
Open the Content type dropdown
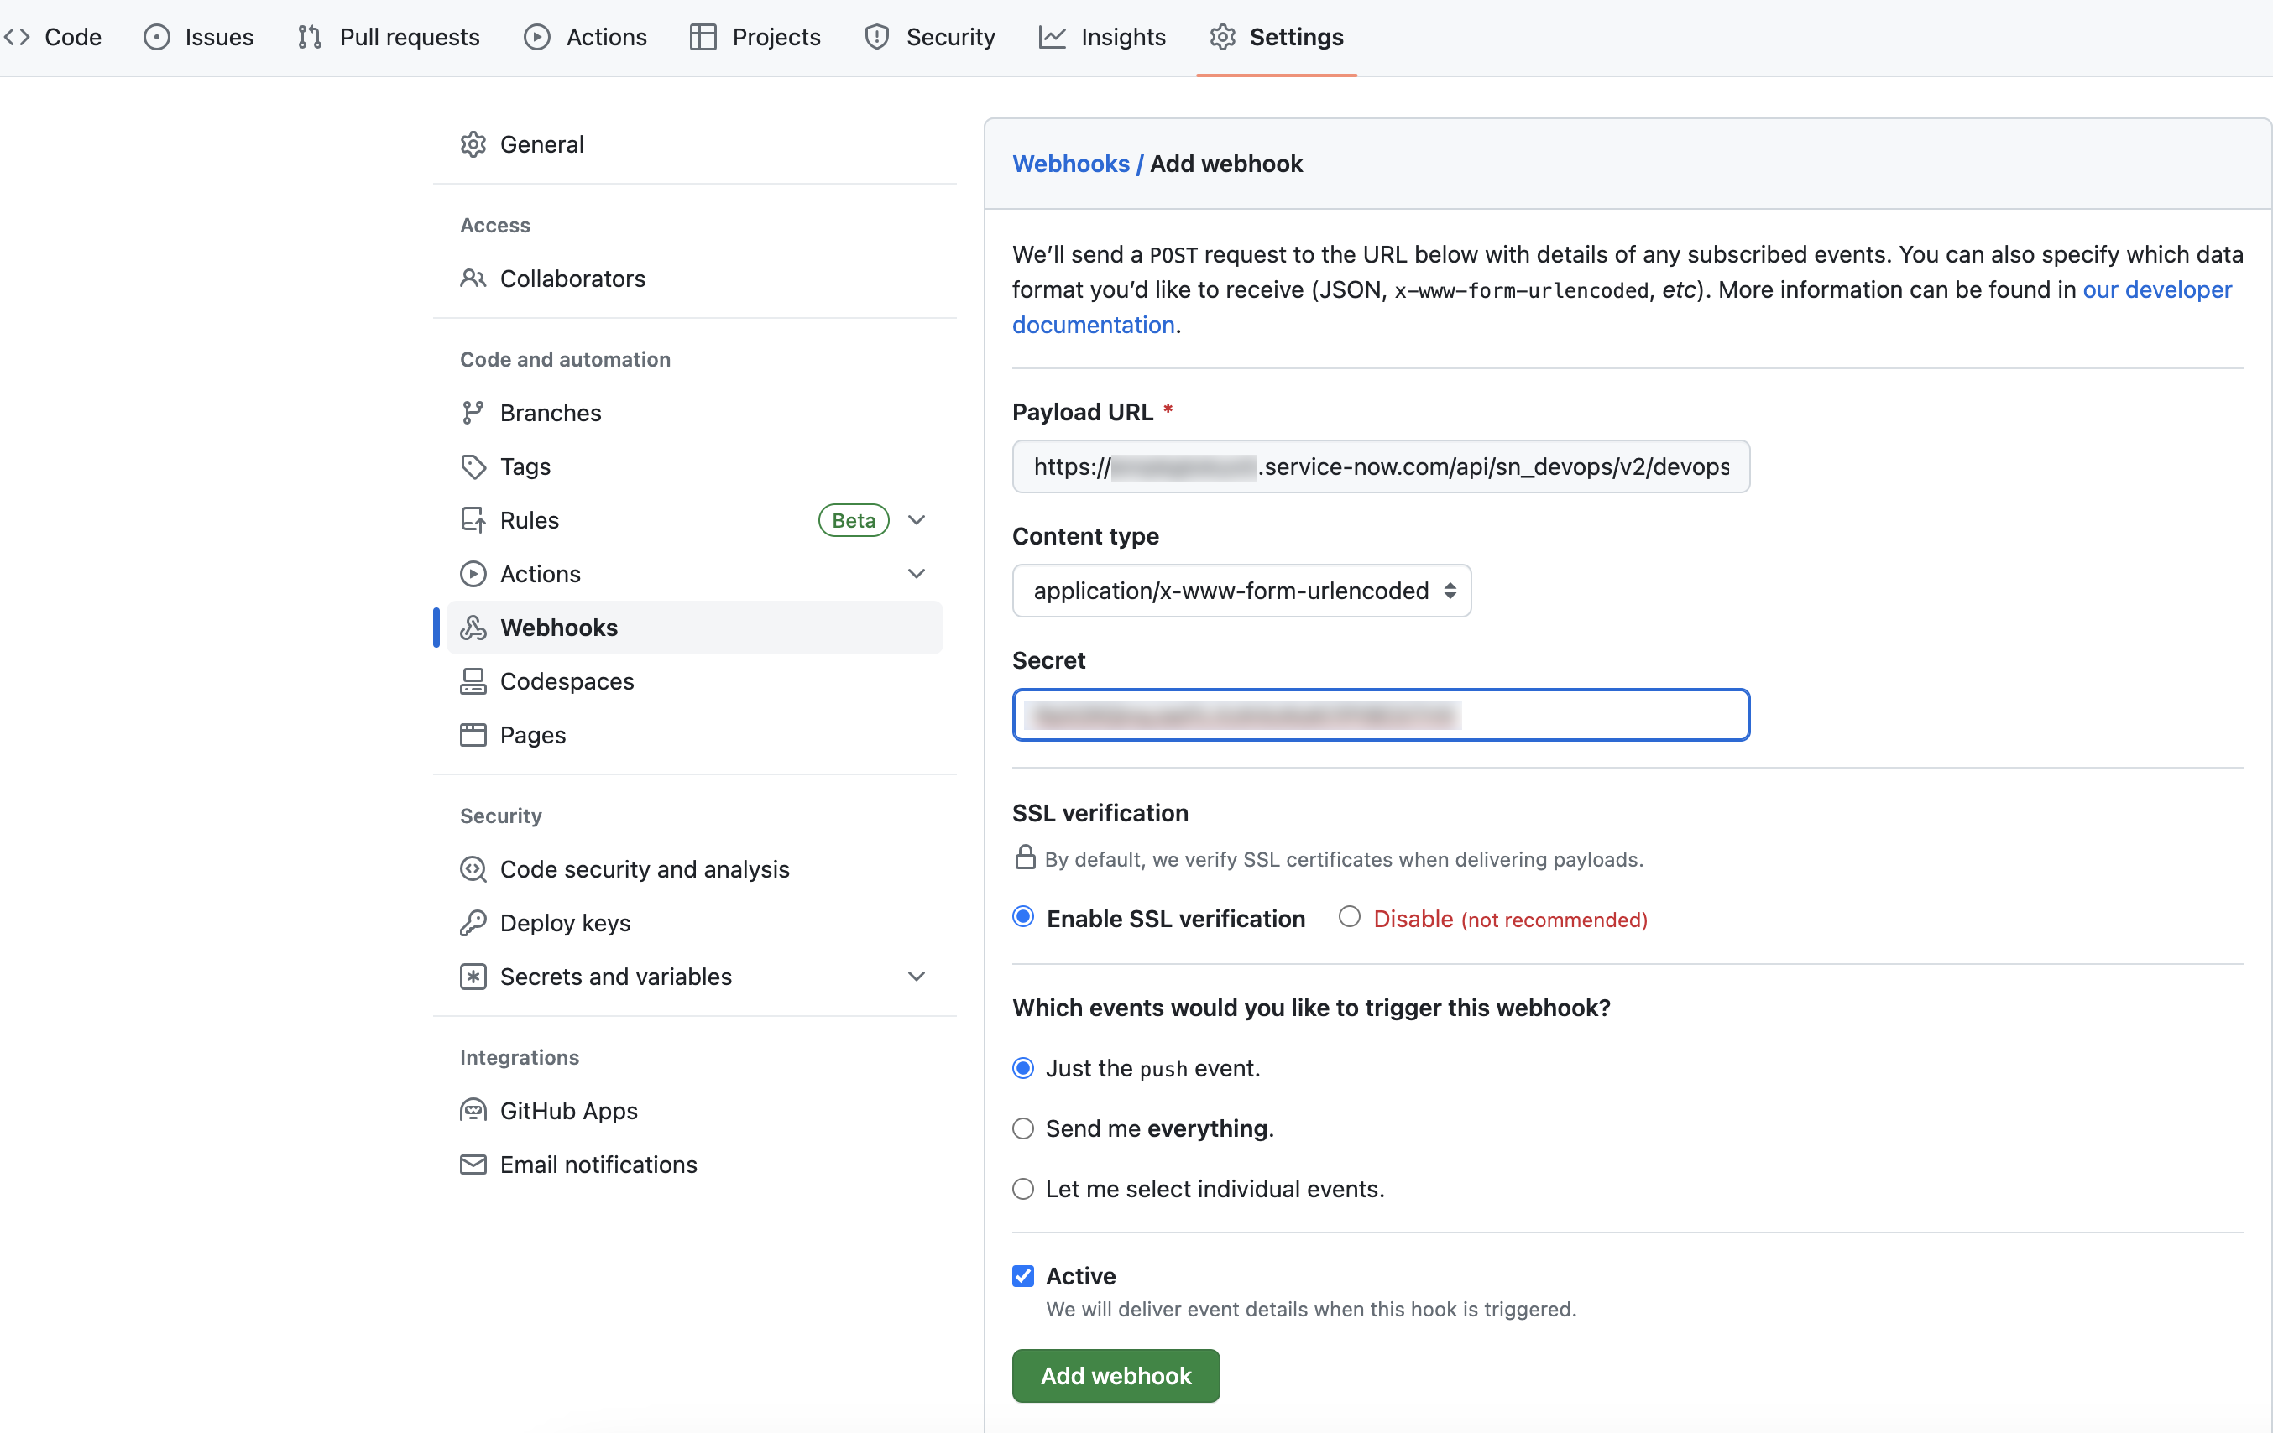pos(1241,591)
